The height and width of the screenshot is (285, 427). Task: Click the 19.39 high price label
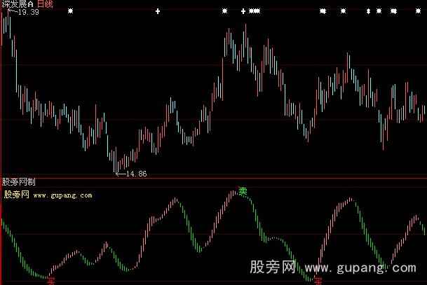click(29, 12)
